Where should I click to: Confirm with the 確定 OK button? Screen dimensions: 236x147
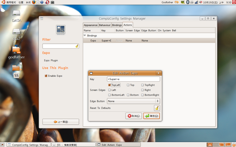click(x=152, y=116)
